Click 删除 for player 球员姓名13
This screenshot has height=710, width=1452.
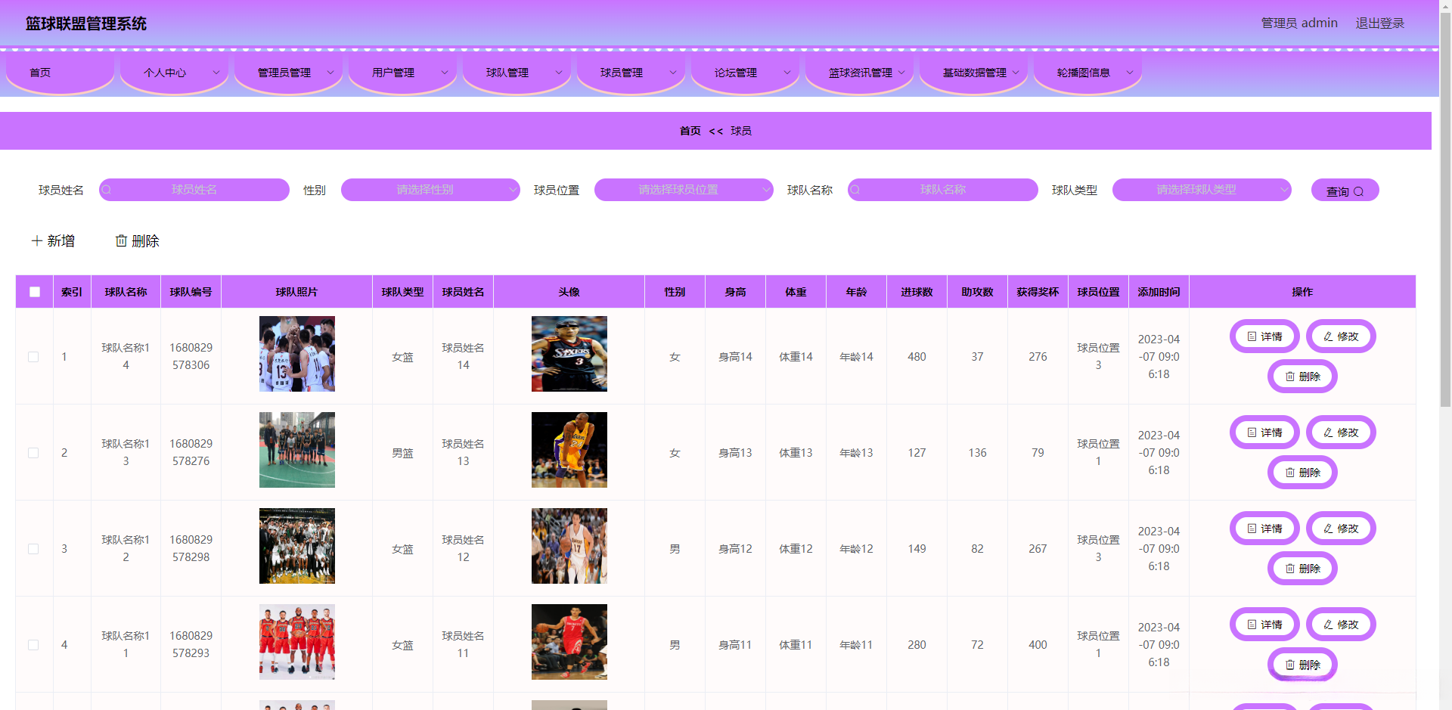pos(1302,473)
